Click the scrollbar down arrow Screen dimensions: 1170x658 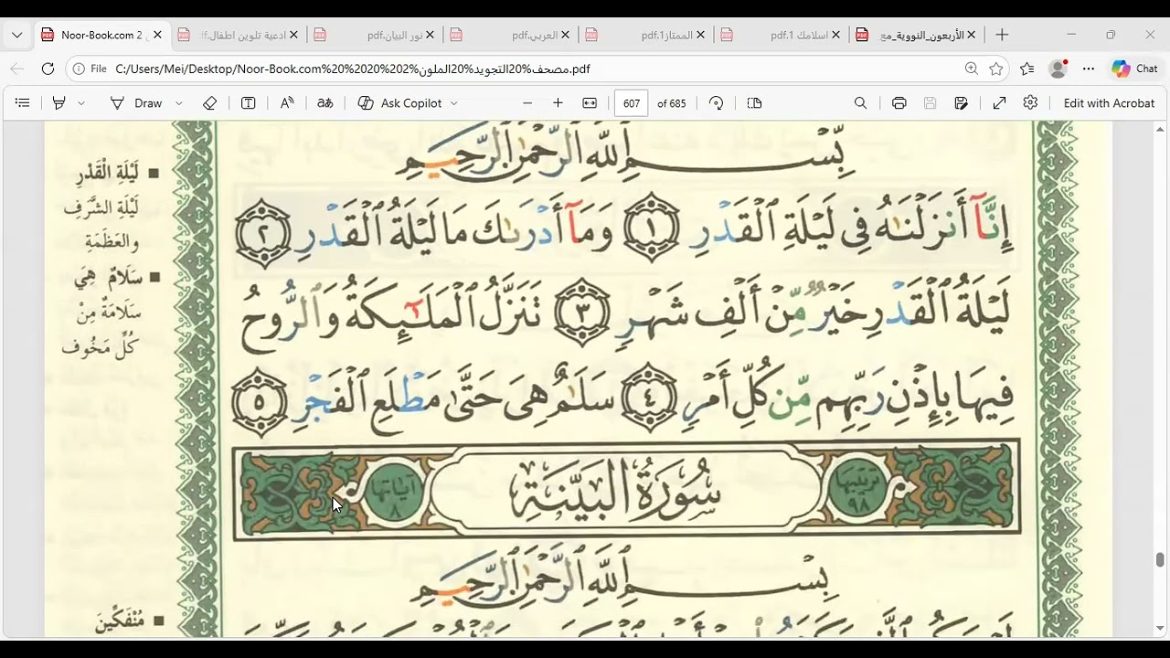1160,629
